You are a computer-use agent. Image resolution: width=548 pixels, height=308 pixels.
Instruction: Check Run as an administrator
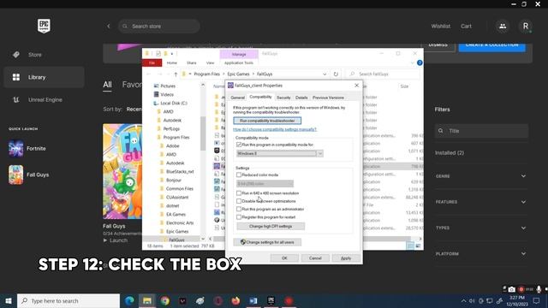[239, 209]
